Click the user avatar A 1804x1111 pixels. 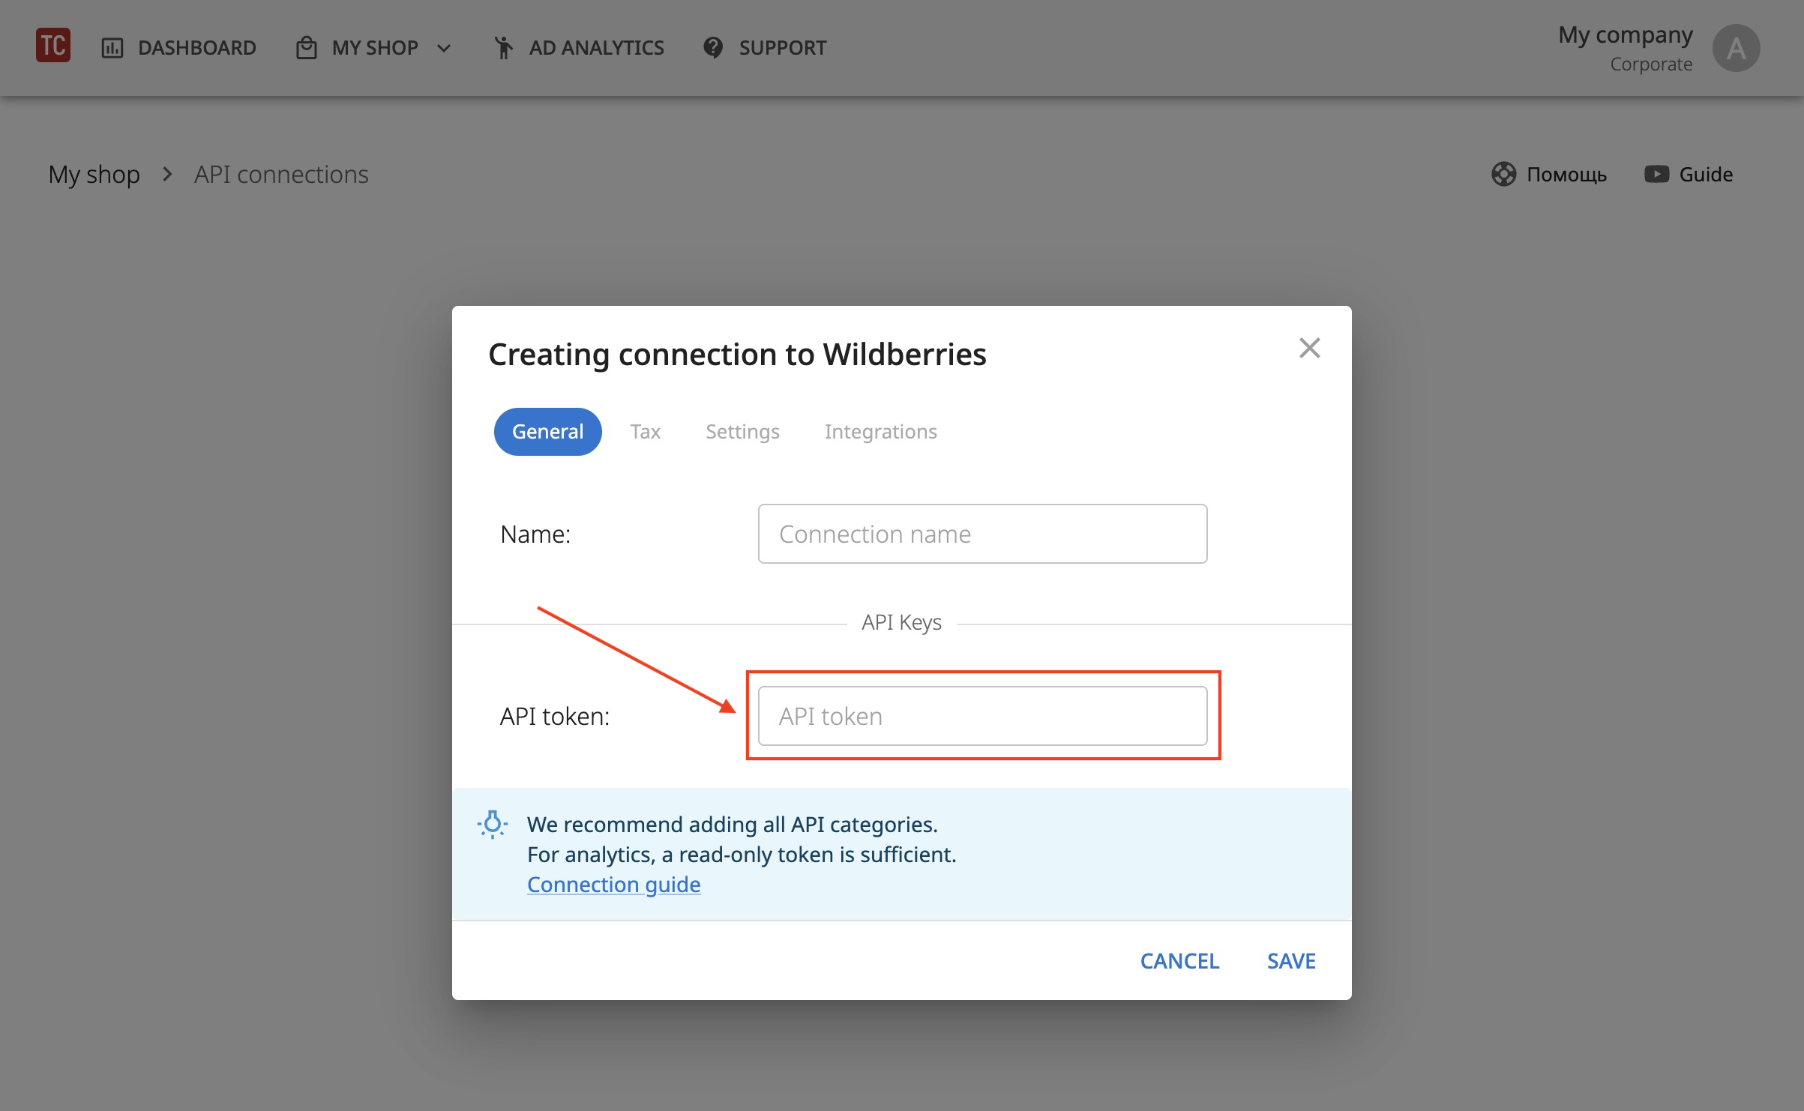coord(1736,48)
